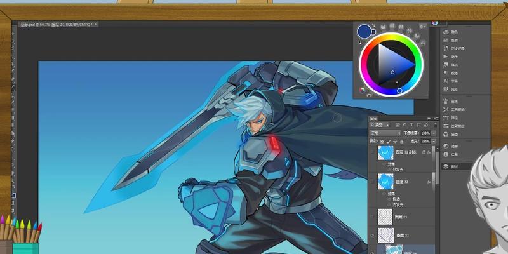The image size is (508, 254).
Task: Collapse effects arrow on layer 图层 32
Action: (x=434, y=181)
